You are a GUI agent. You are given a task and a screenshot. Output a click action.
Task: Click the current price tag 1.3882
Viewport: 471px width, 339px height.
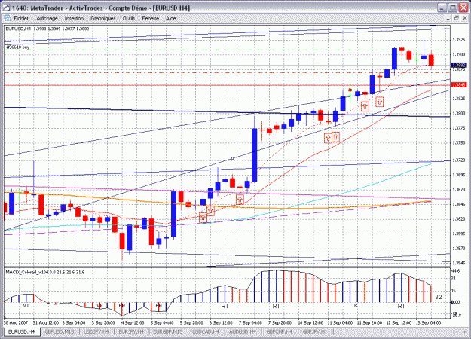coord(459,65)
